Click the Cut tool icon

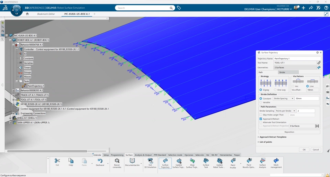[x=57, y=161]
